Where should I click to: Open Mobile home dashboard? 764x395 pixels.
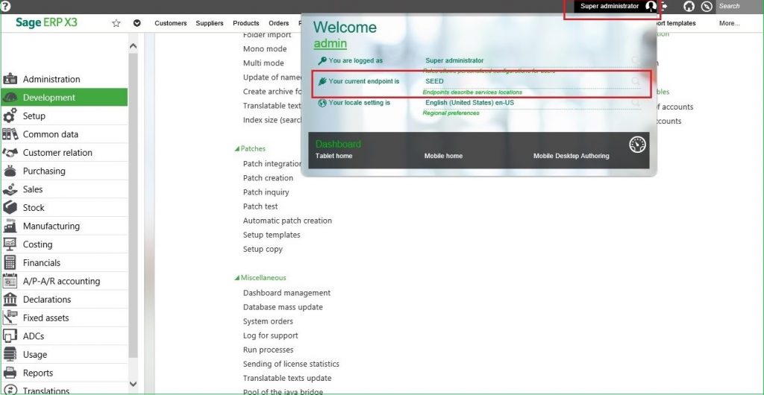coord(443,157)
